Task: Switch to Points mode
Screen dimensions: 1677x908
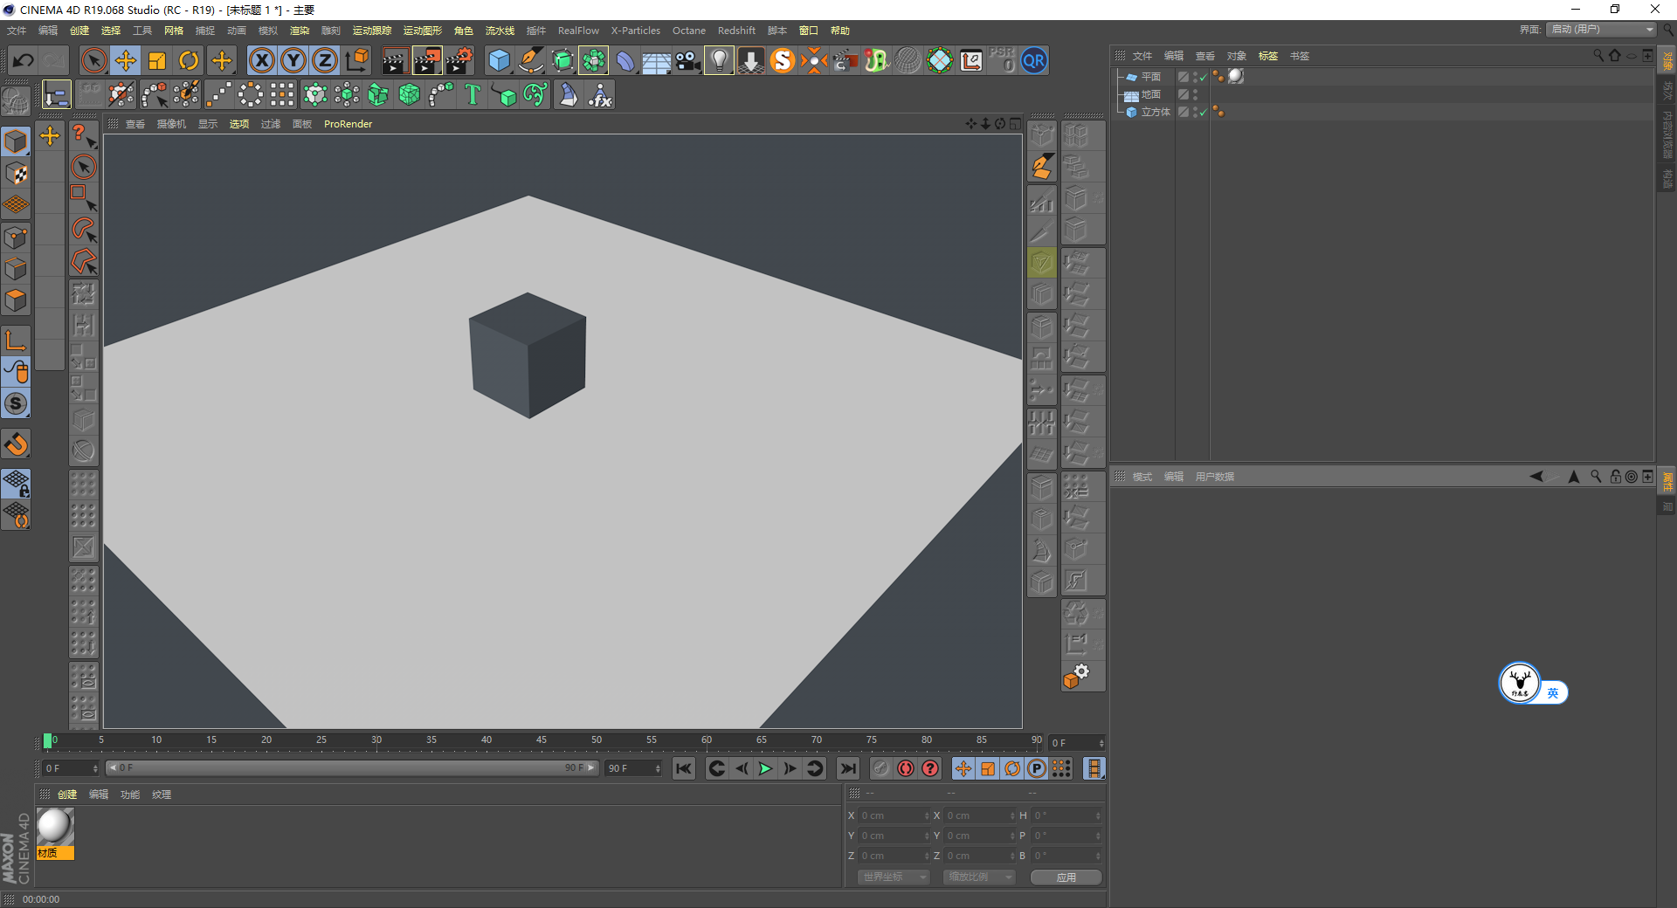Action: click(x=16, y=237)
